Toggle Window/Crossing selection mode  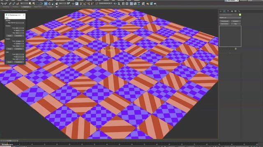tap(42, 4)
